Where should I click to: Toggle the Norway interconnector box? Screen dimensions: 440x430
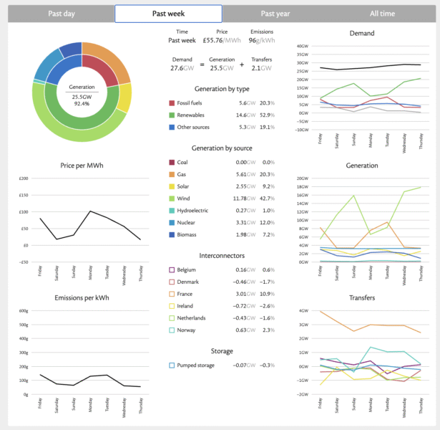tap(172, 330)
